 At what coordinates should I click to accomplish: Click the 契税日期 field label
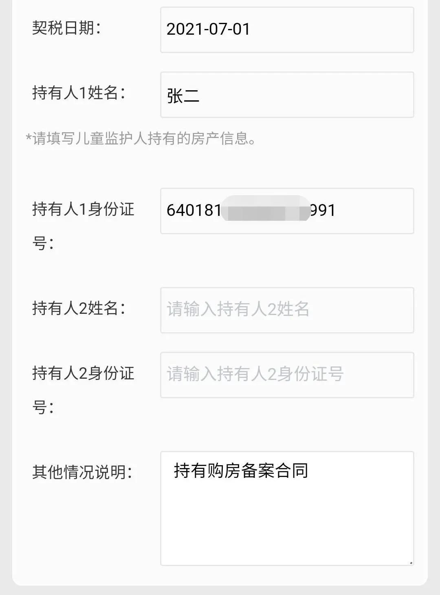[66, 29]
